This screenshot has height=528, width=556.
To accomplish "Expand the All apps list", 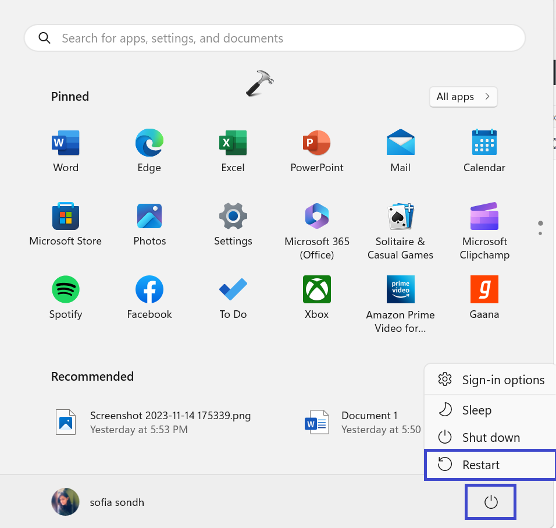I will coord(463,97).
